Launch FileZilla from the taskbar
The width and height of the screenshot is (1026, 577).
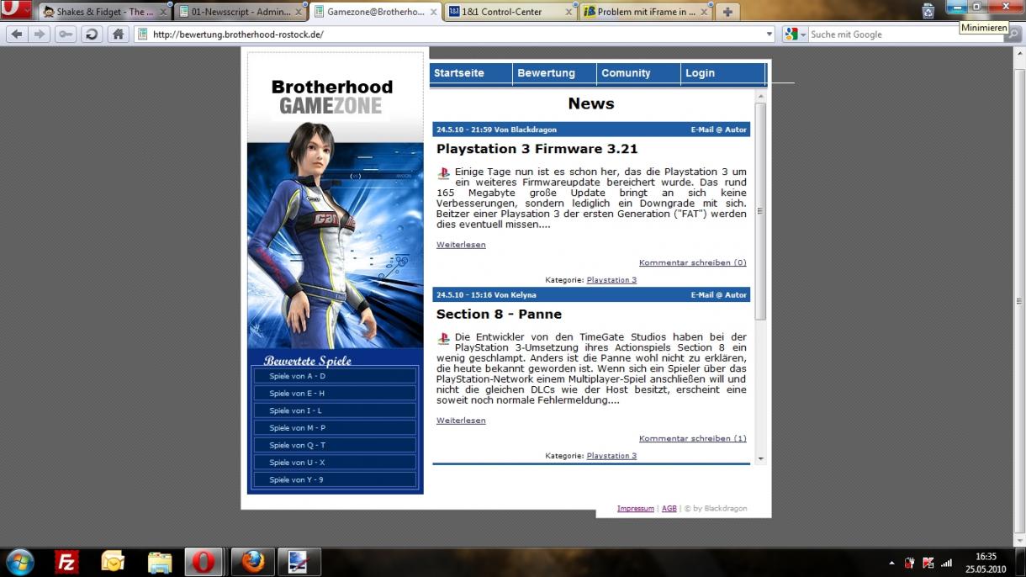66,562
